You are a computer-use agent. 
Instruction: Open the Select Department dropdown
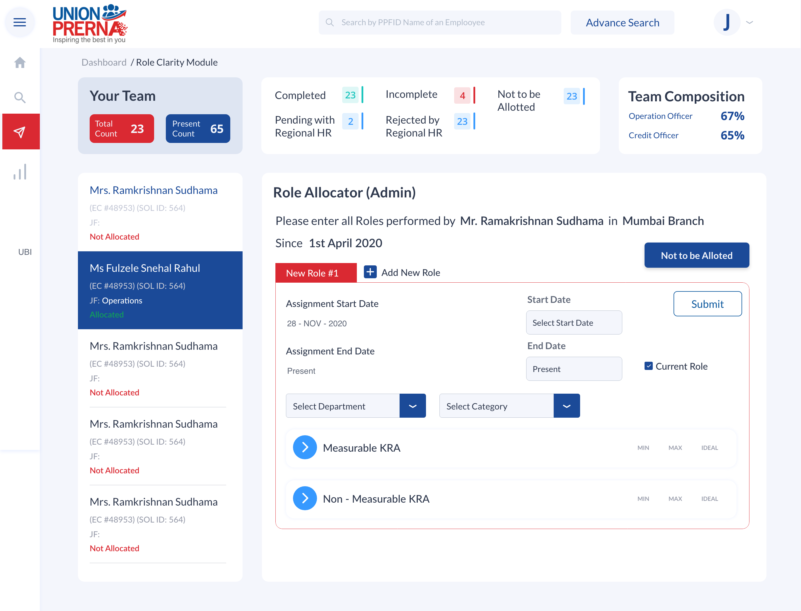(x=412, y=406)
